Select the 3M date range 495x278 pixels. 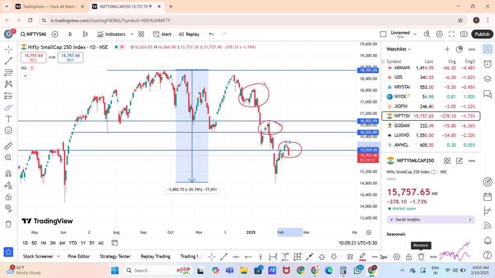pyautogui.click(x=53, y=243)
